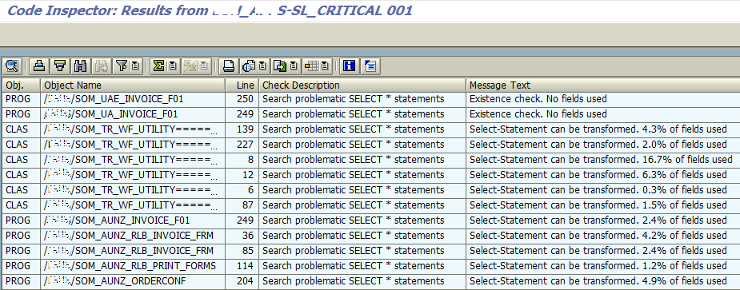
Task: Click the greyed Find Next binoculars icon
Action: pyautogui.click(x=101, y=66)
